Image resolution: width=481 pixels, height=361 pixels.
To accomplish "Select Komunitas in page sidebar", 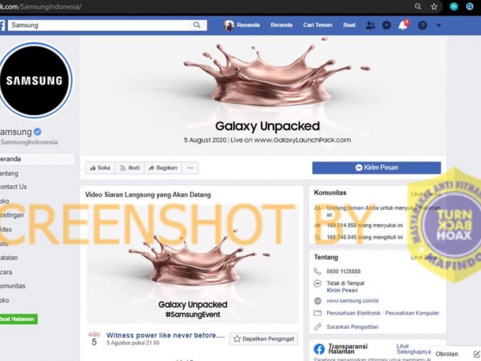I will click(x=13, y=286).
